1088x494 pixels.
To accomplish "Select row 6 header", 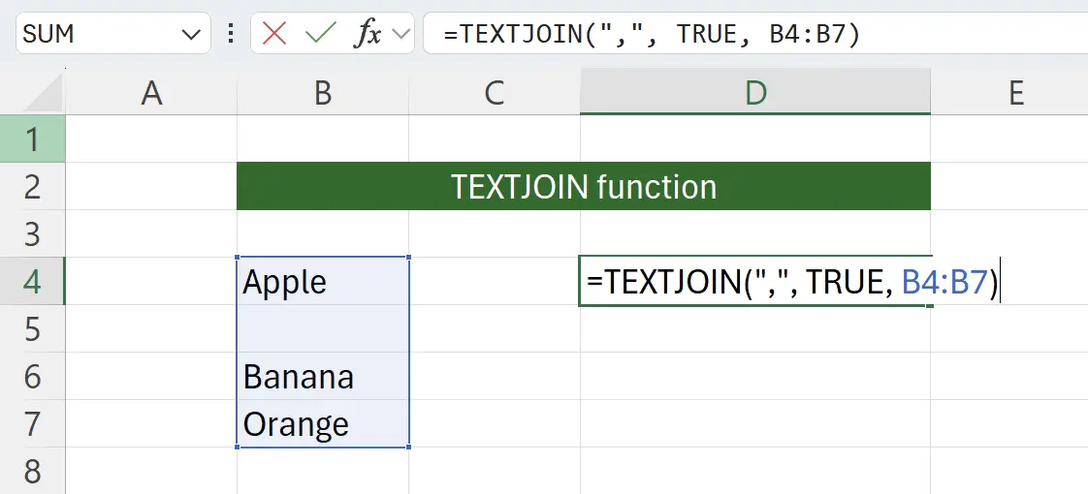I will tap(32, 376).
